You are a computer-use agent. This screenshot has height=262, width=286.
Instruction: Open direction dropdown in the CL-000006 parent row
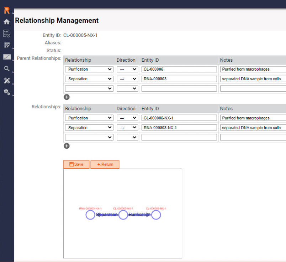[x=127, y=69]
